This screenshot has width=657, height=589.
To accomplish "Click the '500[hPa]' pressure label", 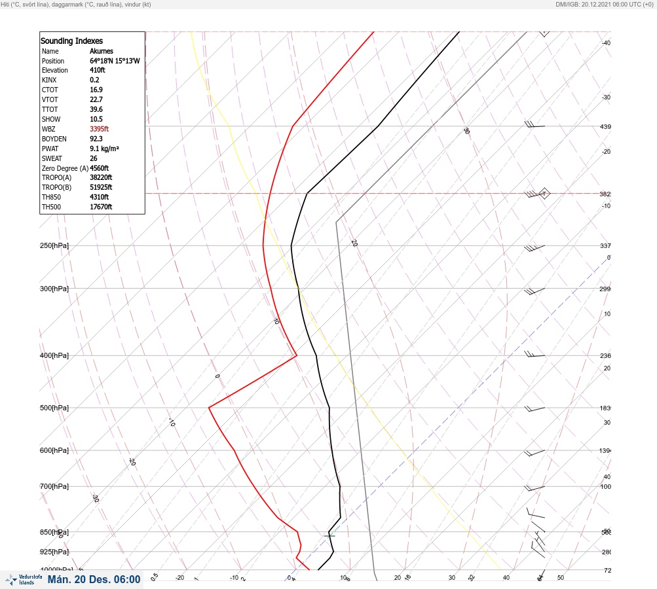I will click(54, 408).
